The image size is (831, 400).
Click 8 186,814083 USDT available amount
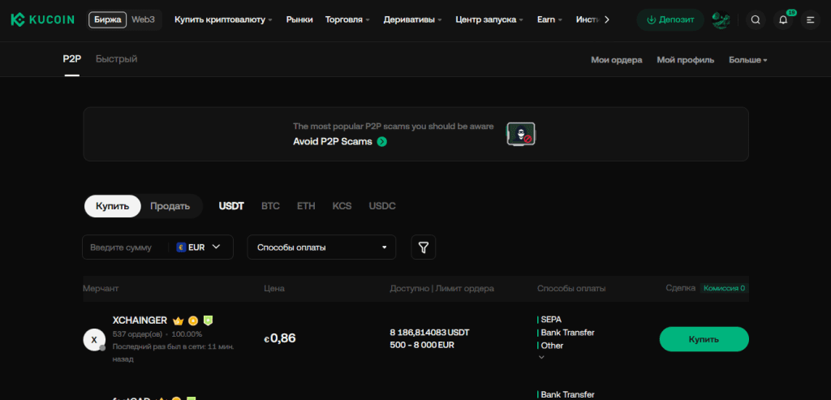(429, 333)
